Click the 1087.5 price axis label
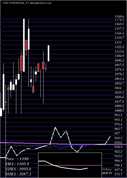The height and width of the screenshot is (178, 127). (x=119, y=65)
